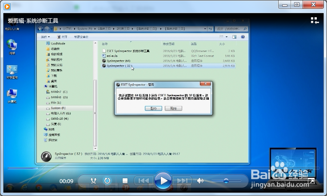Click the play button in media player
This screenshot has width=327, height=196.
pyautogui.click(x=163, y=180)
